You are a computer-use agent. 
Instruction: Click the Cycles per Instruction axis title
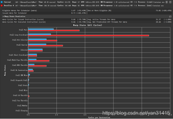(99, 117)
